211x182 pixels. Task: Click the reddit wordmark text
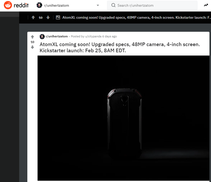click(x=21, y=5)
